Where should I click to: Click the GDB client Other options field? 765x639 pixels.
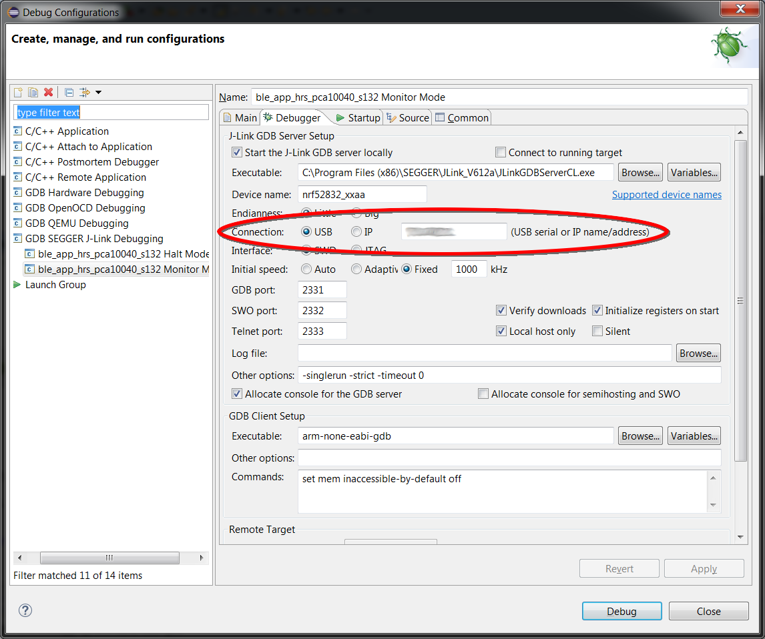(x=509, y=458)
